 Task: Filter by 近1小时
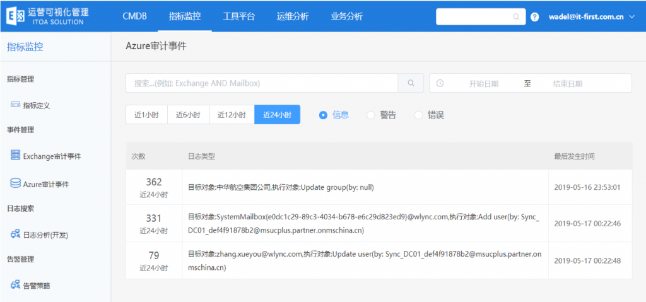click(146, 115)
